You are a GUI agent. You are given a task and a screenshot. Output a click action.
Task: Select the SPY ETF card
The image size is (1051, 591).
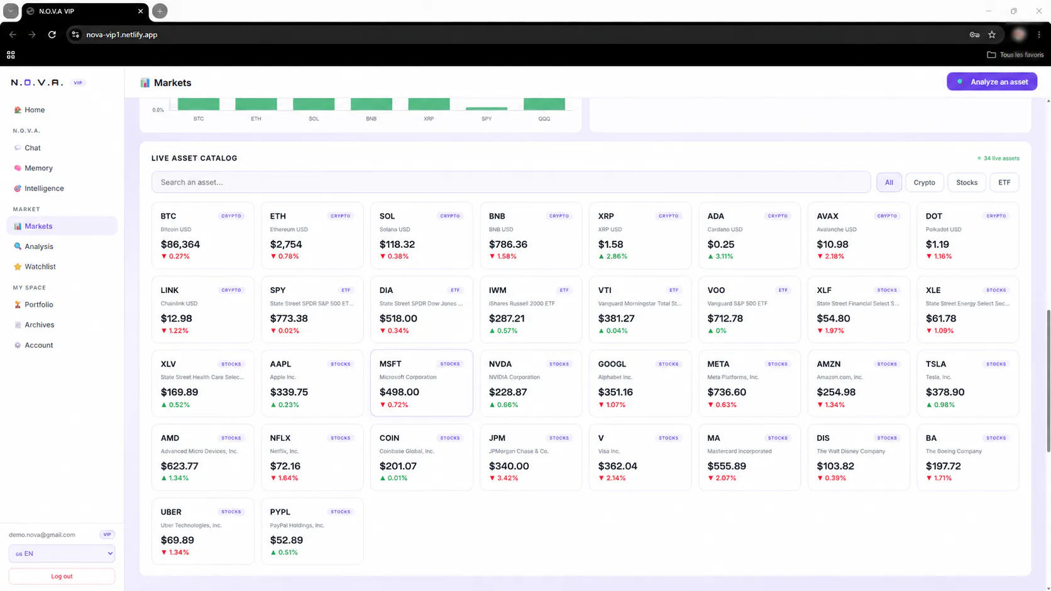pos(312,309)
